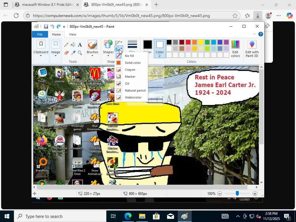
Task: Switch to macasaift Window 8.1 browser tab
Action: [x=47, y=5]
